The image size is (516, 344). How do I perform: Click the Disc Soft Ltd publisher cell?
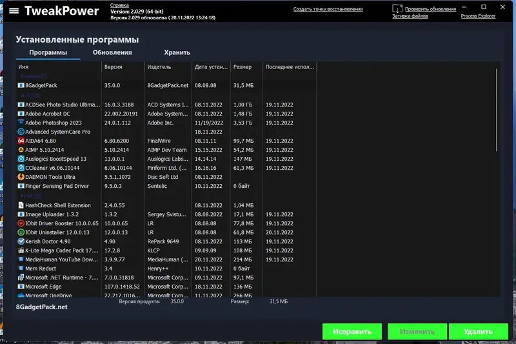click(163, 177)
